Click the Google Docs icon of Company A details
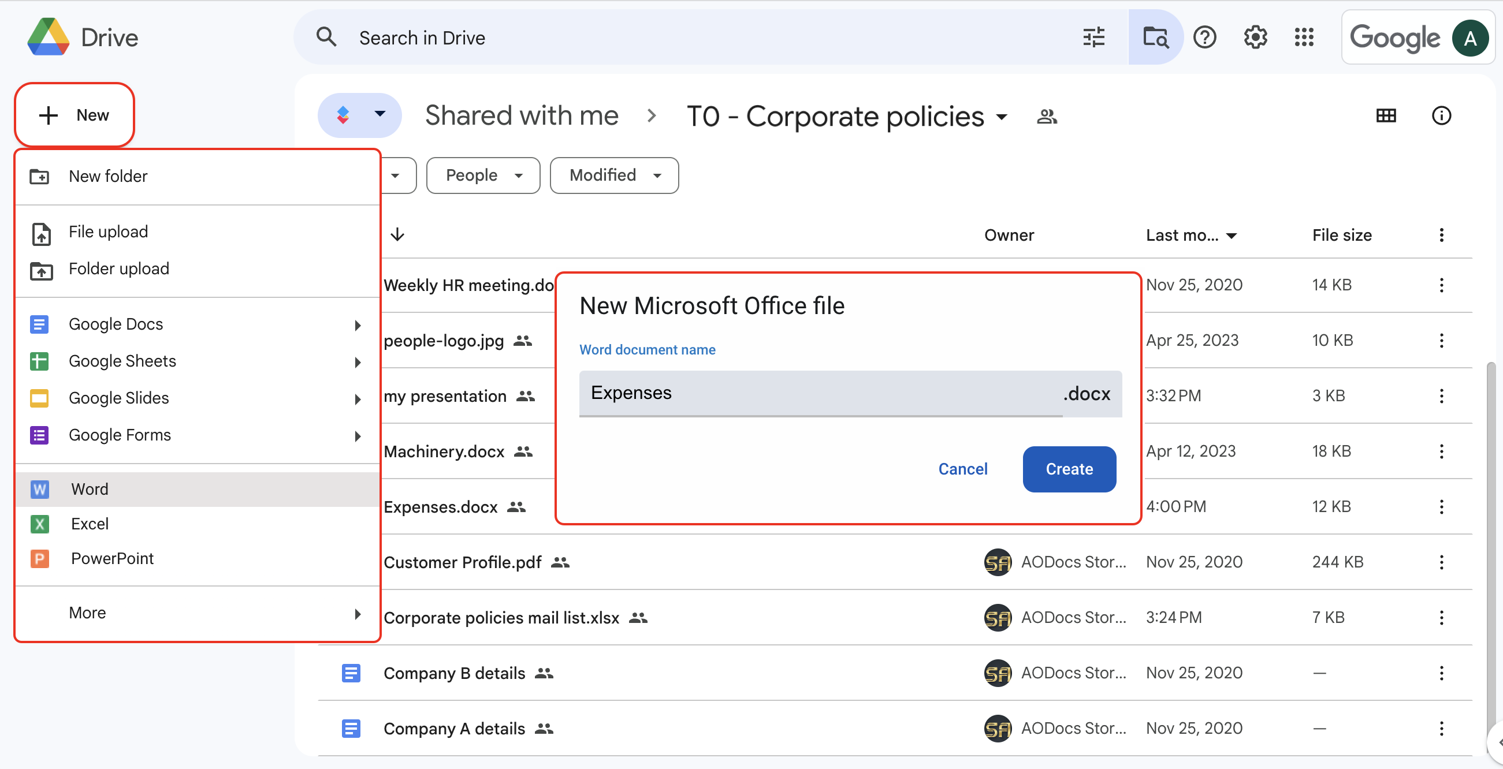 tap(351, 728)
